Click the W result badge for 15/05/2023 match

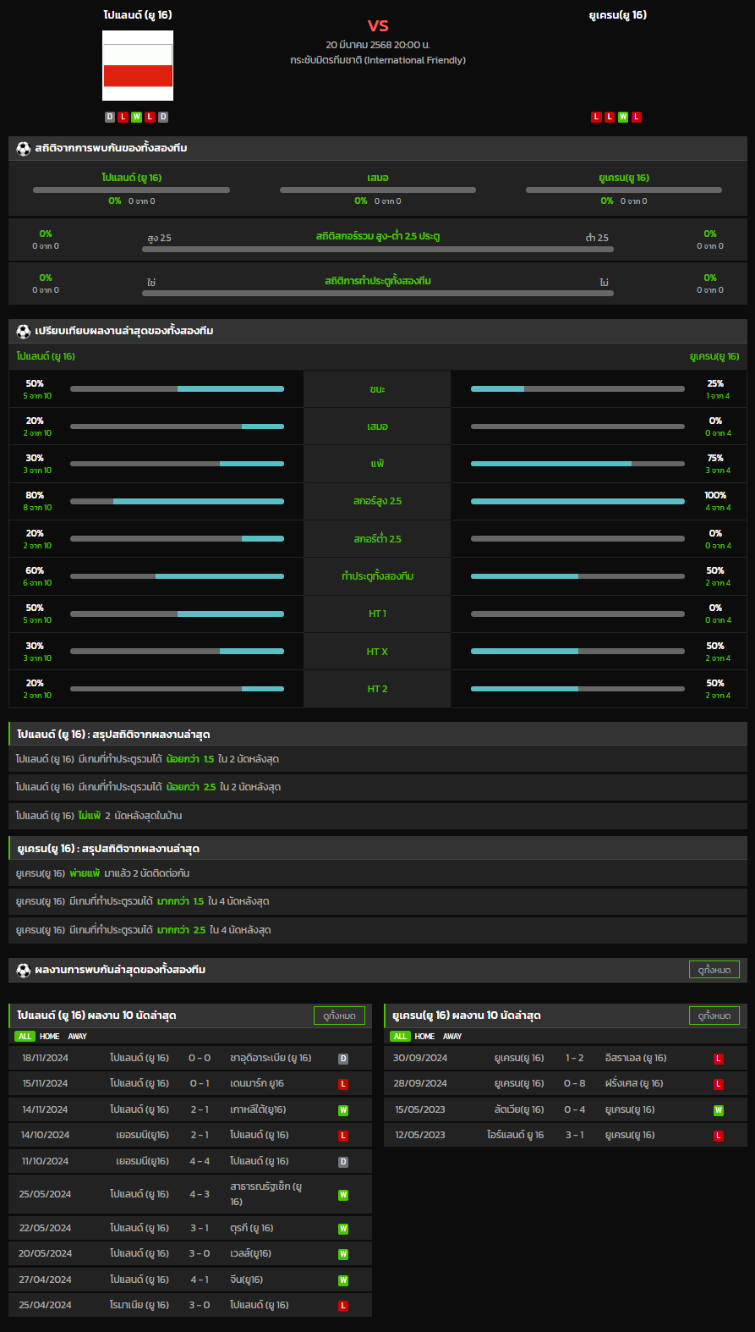(x=719, y=1110)
